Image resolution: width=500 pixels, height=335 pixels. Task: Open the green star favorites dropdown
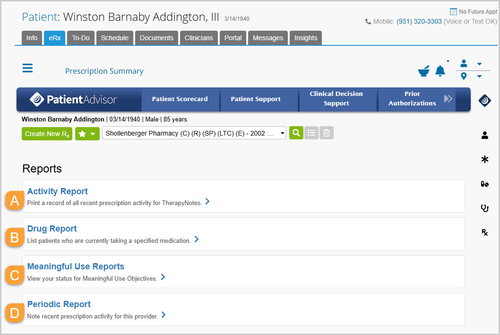pos(87,134)
